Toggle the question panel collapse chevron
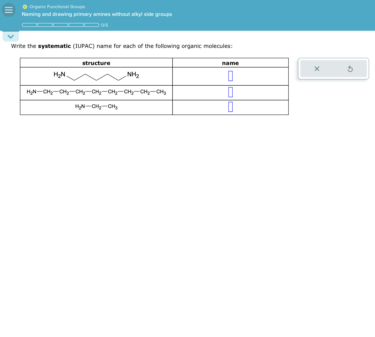The image size is (375, 337). (x=10, y=36)
